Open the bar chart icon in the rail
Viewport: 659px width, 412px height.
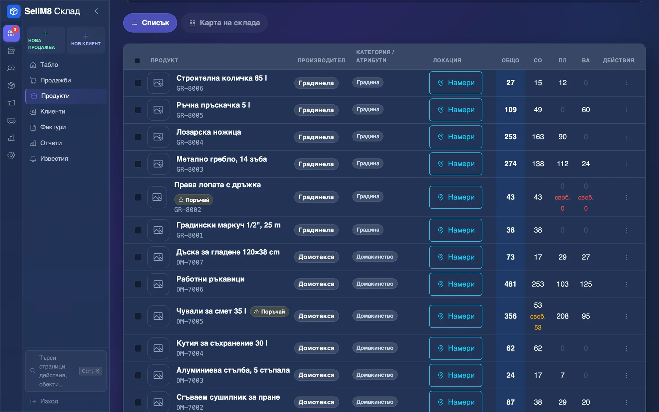[11, 138]
